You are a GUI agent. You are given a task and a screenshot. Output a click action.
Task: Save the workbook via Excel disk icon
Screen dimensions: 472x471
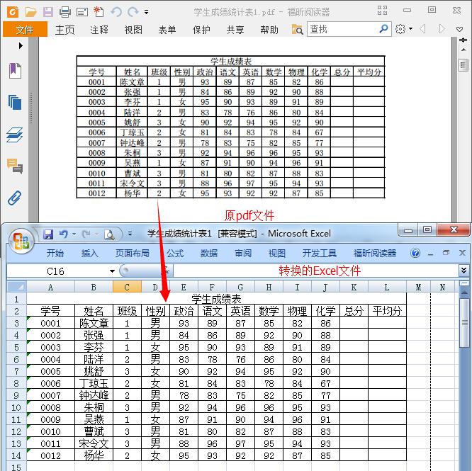point(48,234)
